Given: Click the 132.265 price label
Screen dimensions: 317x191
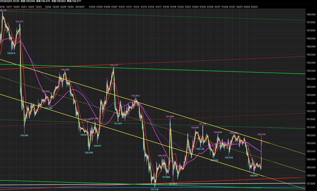Looking at the screenshot, I should coord(48,108).
